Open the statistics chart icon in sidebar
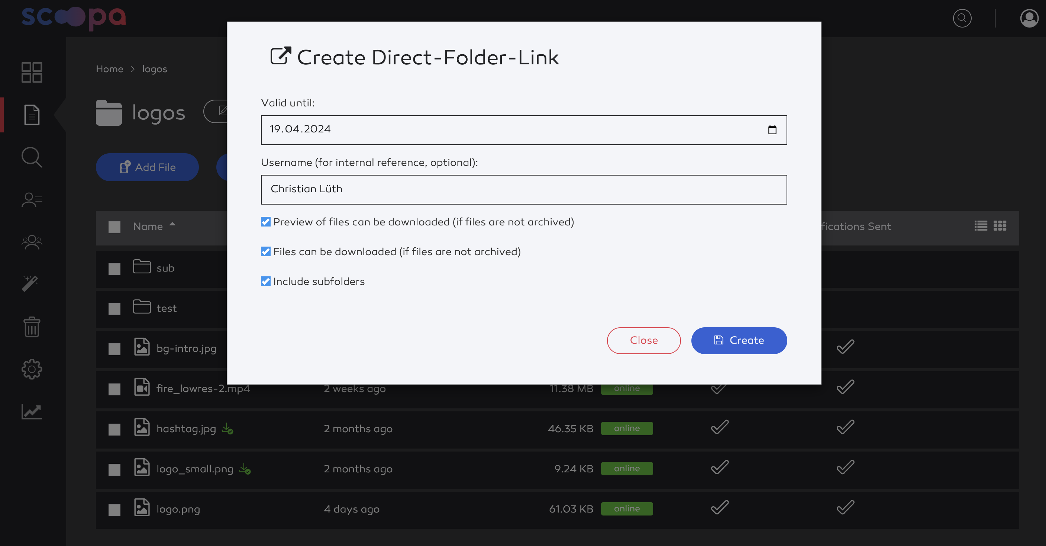This screenshot has height=546, width=1046. coord(32,411)
